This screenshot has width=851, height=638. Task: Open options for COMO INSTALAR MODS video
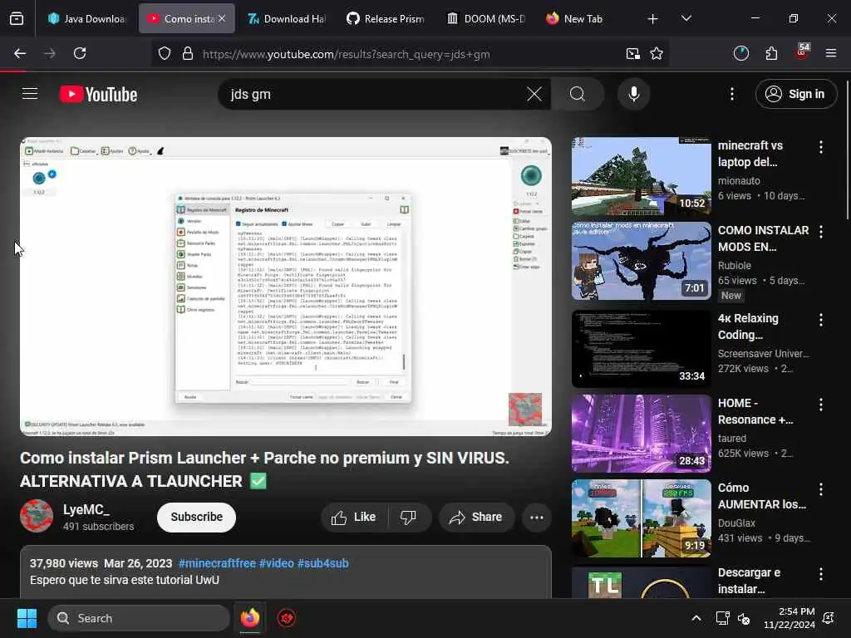(x=820, y=232)
